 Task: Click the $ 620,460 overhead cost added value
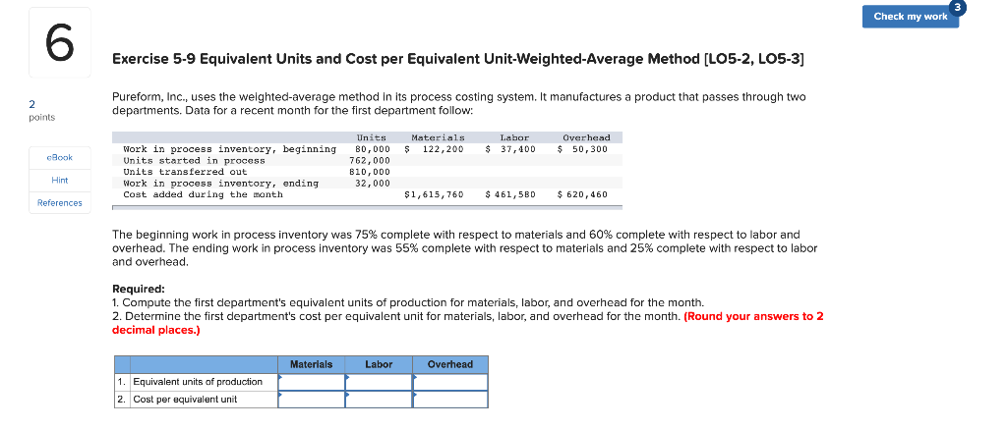[x=582, y=194]
